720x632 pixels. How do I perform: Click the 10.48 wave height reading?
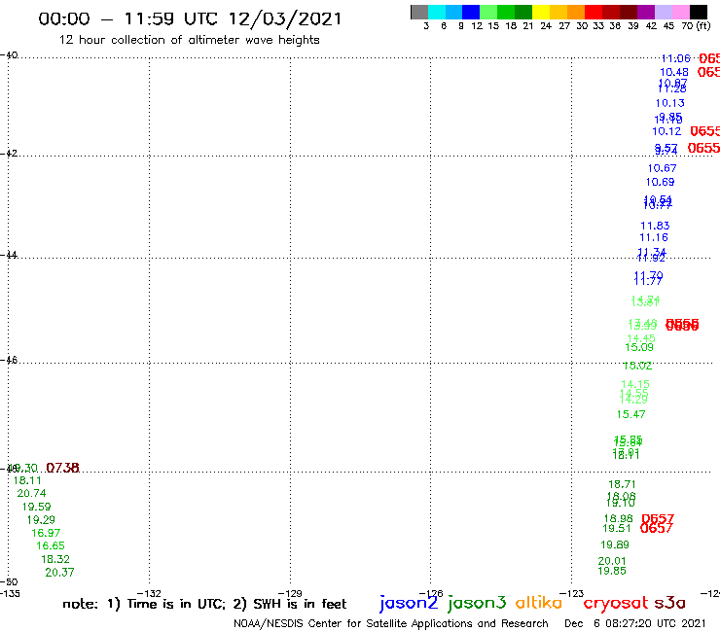point(674,72)
